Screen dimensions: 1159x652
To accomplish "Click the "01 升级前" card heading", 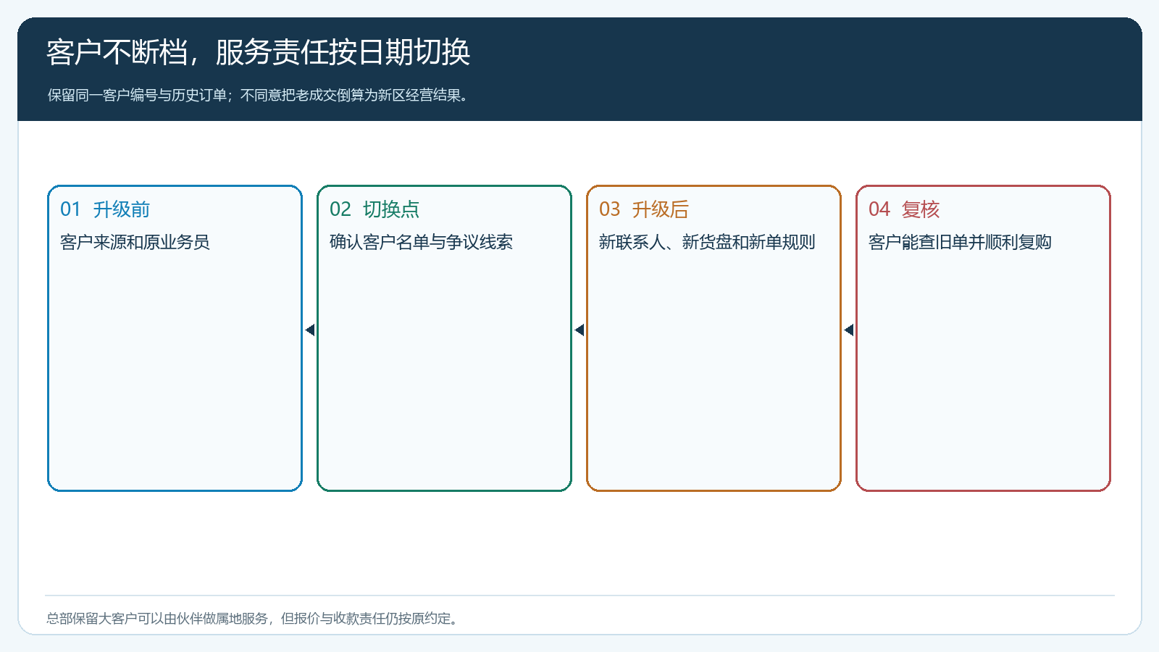I will (105, 209).
